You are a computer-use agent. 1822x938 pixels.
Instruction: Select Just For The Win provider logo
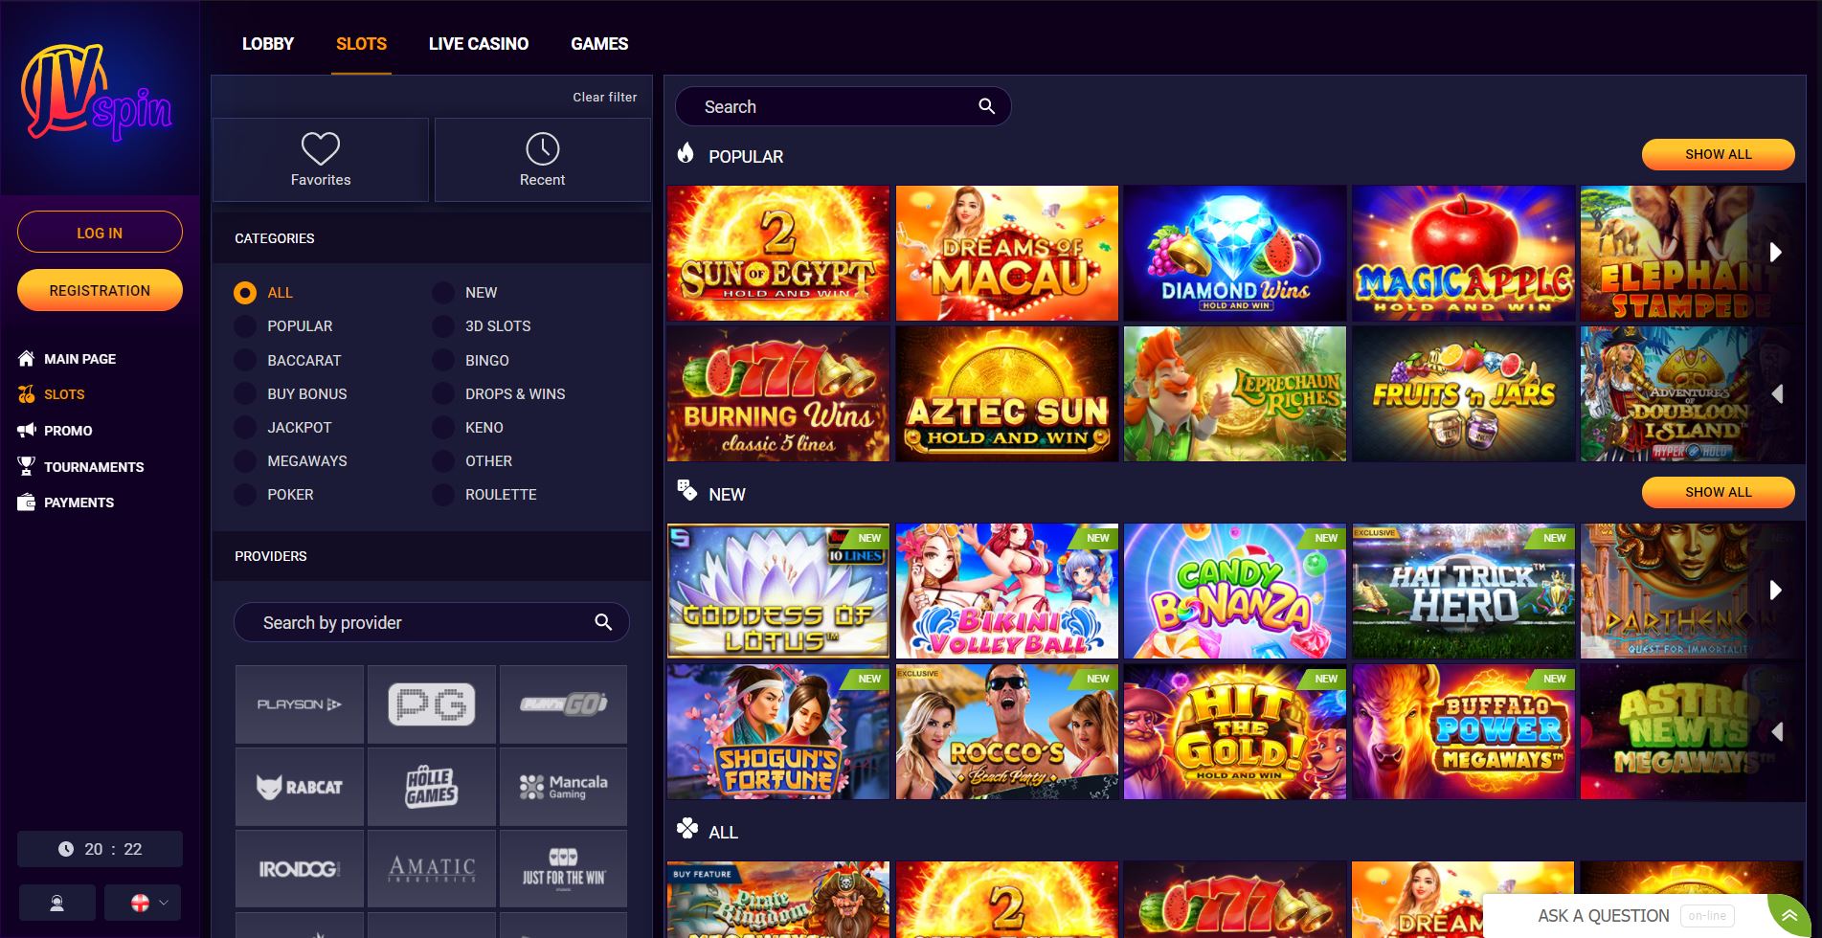point(564,869)
